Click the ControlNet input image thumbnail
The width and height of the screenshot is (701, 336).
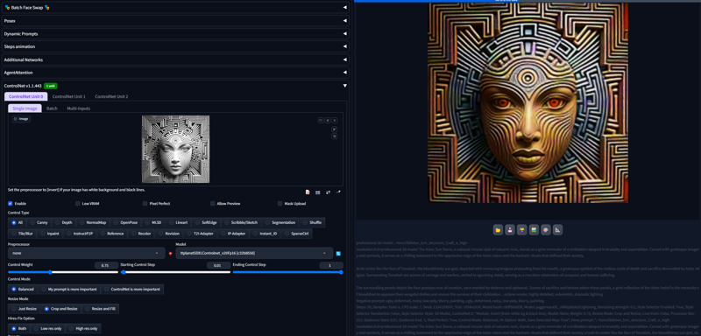click(176, 149)
